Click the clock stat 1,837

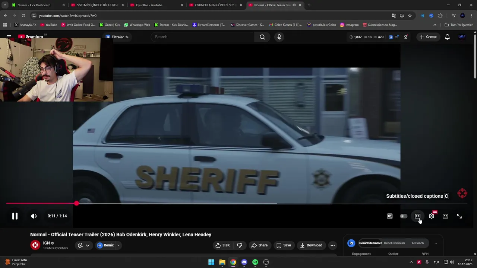click(356, 37)
